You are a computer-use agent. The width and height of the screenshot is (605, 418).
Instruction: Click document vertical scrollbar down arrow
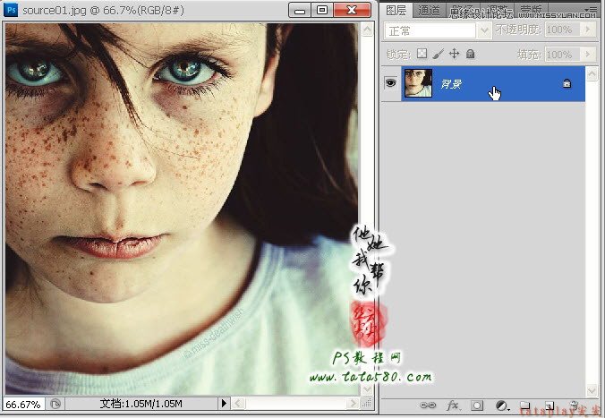coord(367,388)
